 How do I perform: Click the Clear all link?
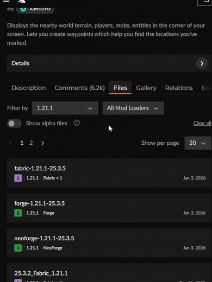pos(202,123)
